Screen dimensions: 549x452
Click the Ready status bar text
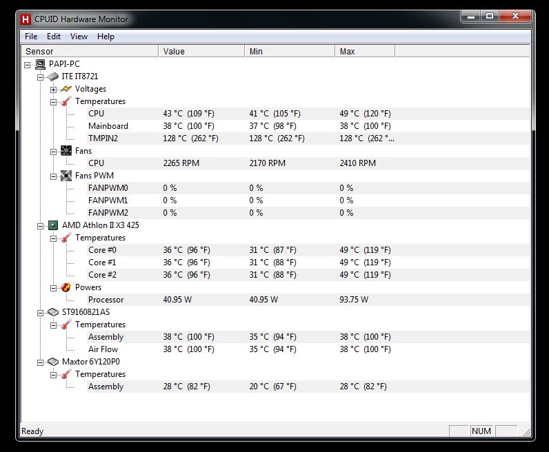point(32,431)
